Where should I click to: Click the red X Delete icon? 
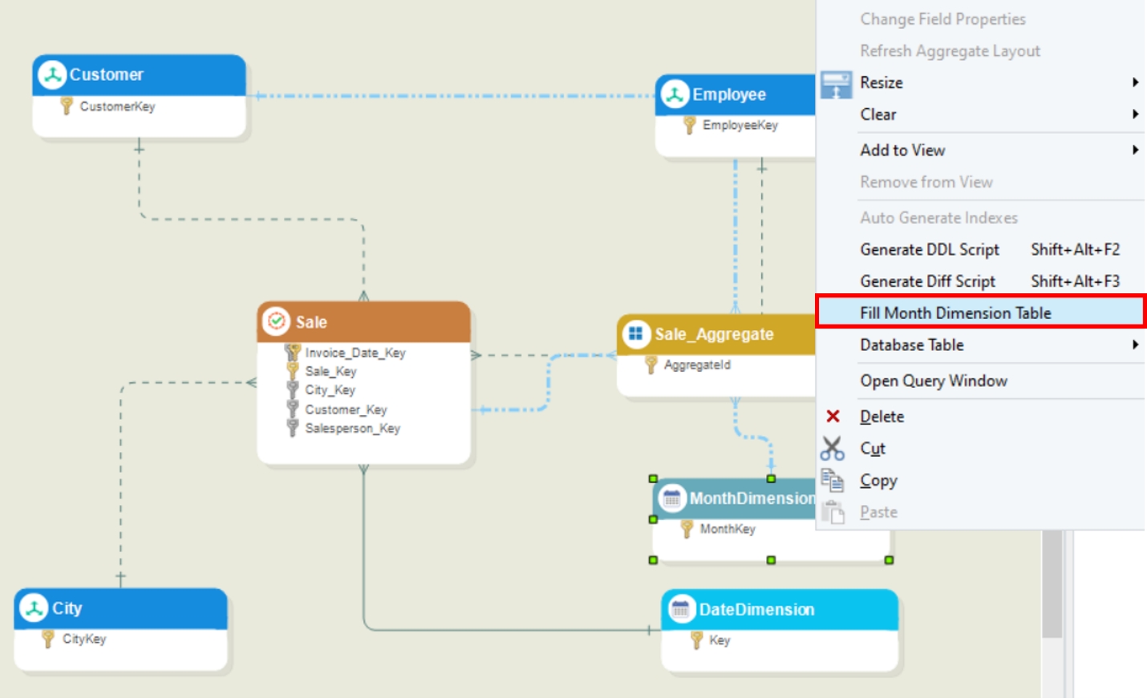point(833,416)
